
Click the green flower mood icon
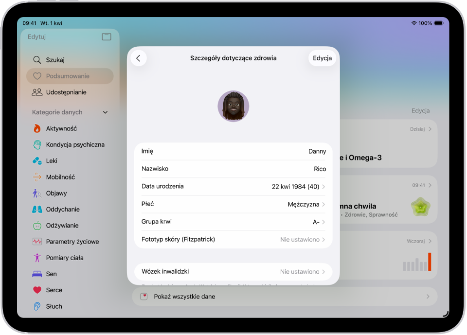tap(420, 207)
